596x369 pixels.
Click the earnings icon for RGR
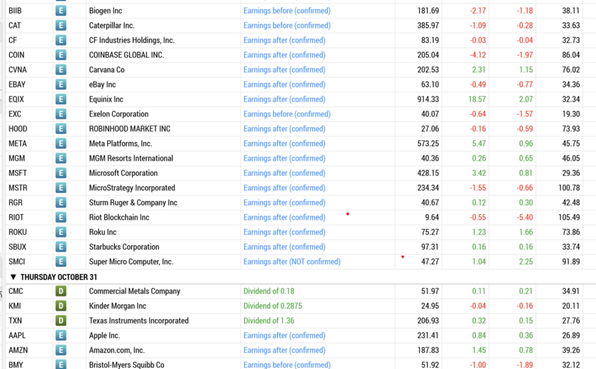(x=61, y=203)
